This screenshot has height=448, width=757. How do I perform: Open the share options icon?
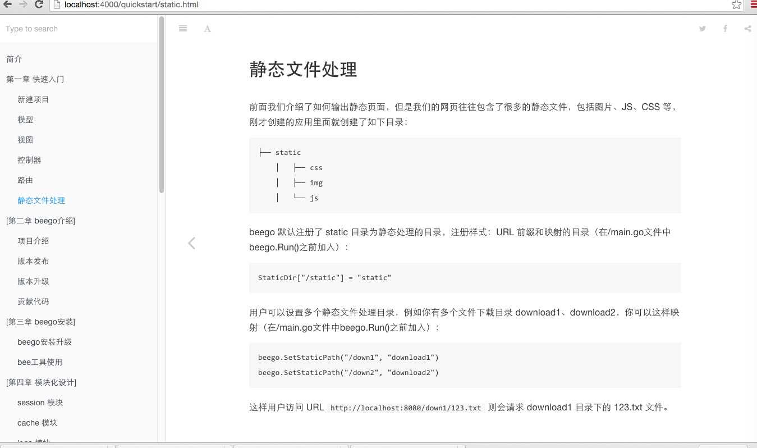747,29
